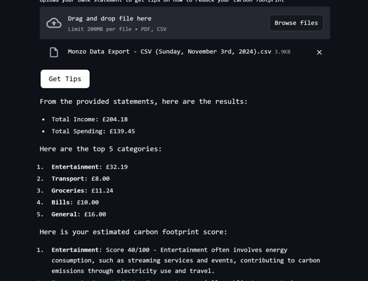This screenshot has height=281, width=368.
Task: Click the document icon beside Monzo file
Action: point(54,52)
